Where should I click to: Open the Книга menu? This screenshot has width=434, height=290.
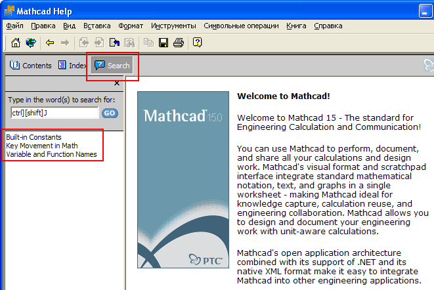pyautogui.click(x=296, y=26)
